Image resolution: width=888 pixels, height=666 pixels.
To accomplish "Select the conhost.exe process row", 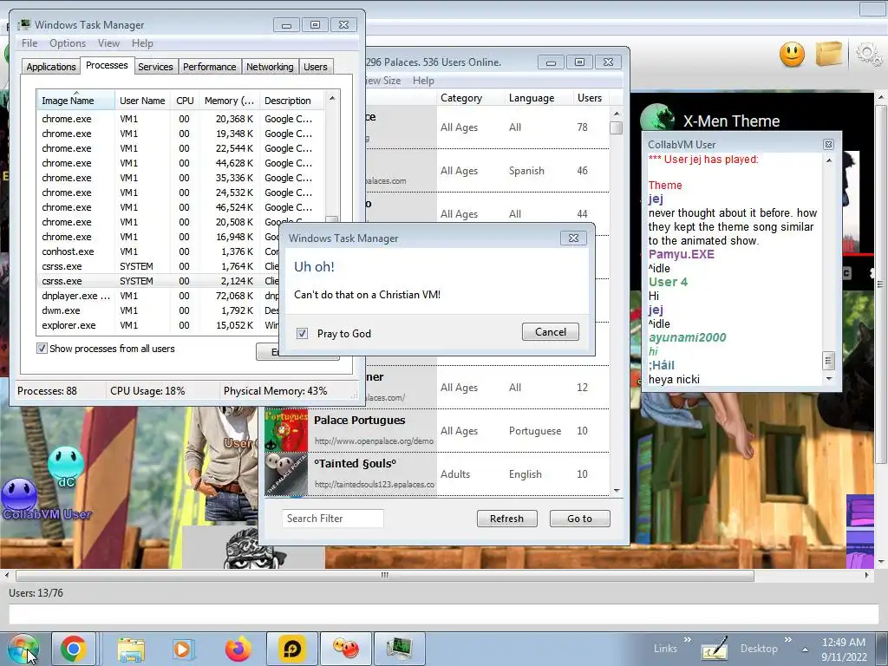I will 160,251.
